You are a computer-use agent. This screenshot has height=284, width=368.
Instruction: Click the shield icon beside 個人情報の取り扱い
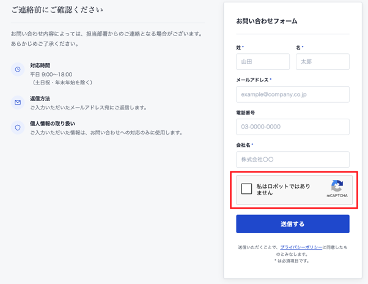[18, 127]
